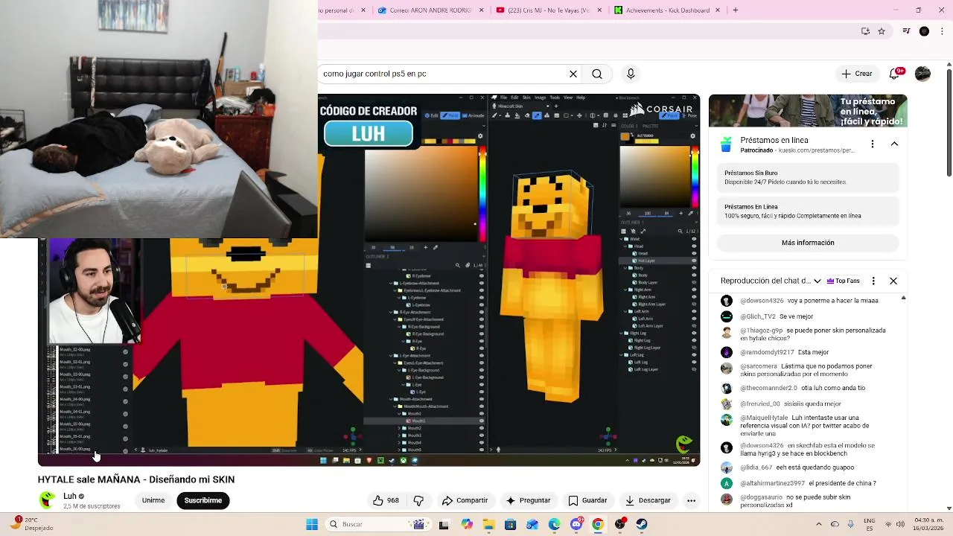Click the Unirme button

pos(153,500)
